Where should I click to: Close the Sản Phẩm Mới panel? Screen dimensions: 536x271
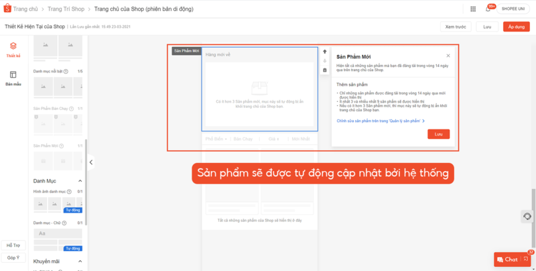click(x=448, y=56)
